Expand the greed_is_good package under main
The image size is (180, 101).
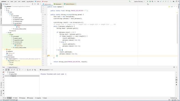click(12, 18)
